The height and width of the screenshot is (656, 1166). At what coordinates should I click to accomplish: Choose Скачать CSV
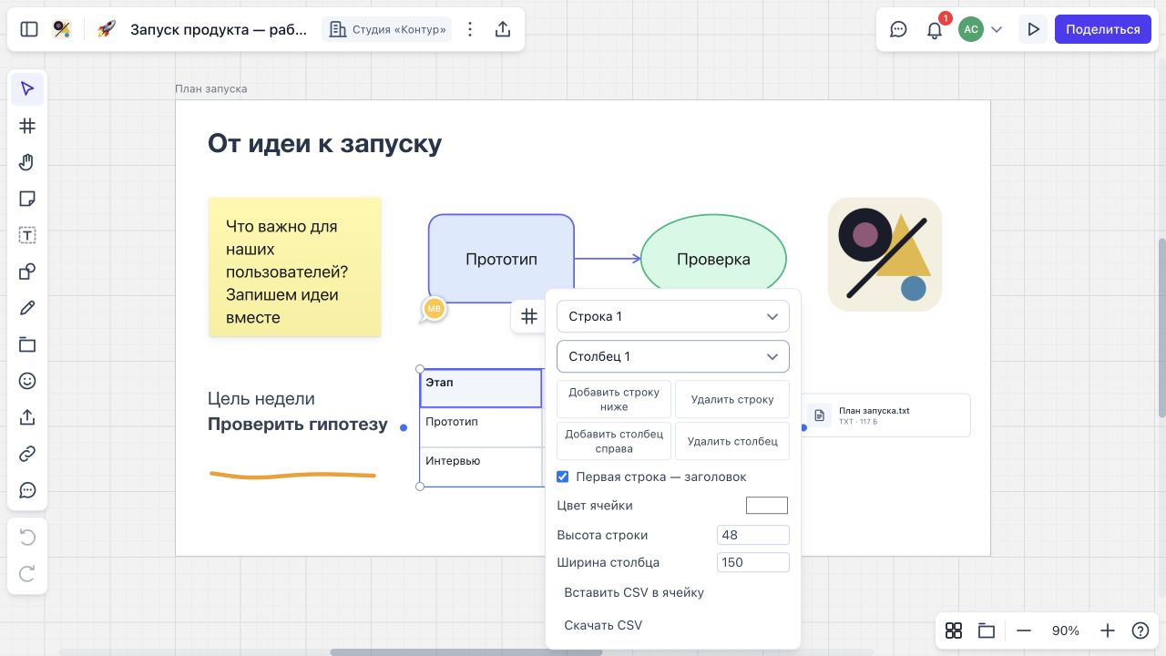(603, 625)
